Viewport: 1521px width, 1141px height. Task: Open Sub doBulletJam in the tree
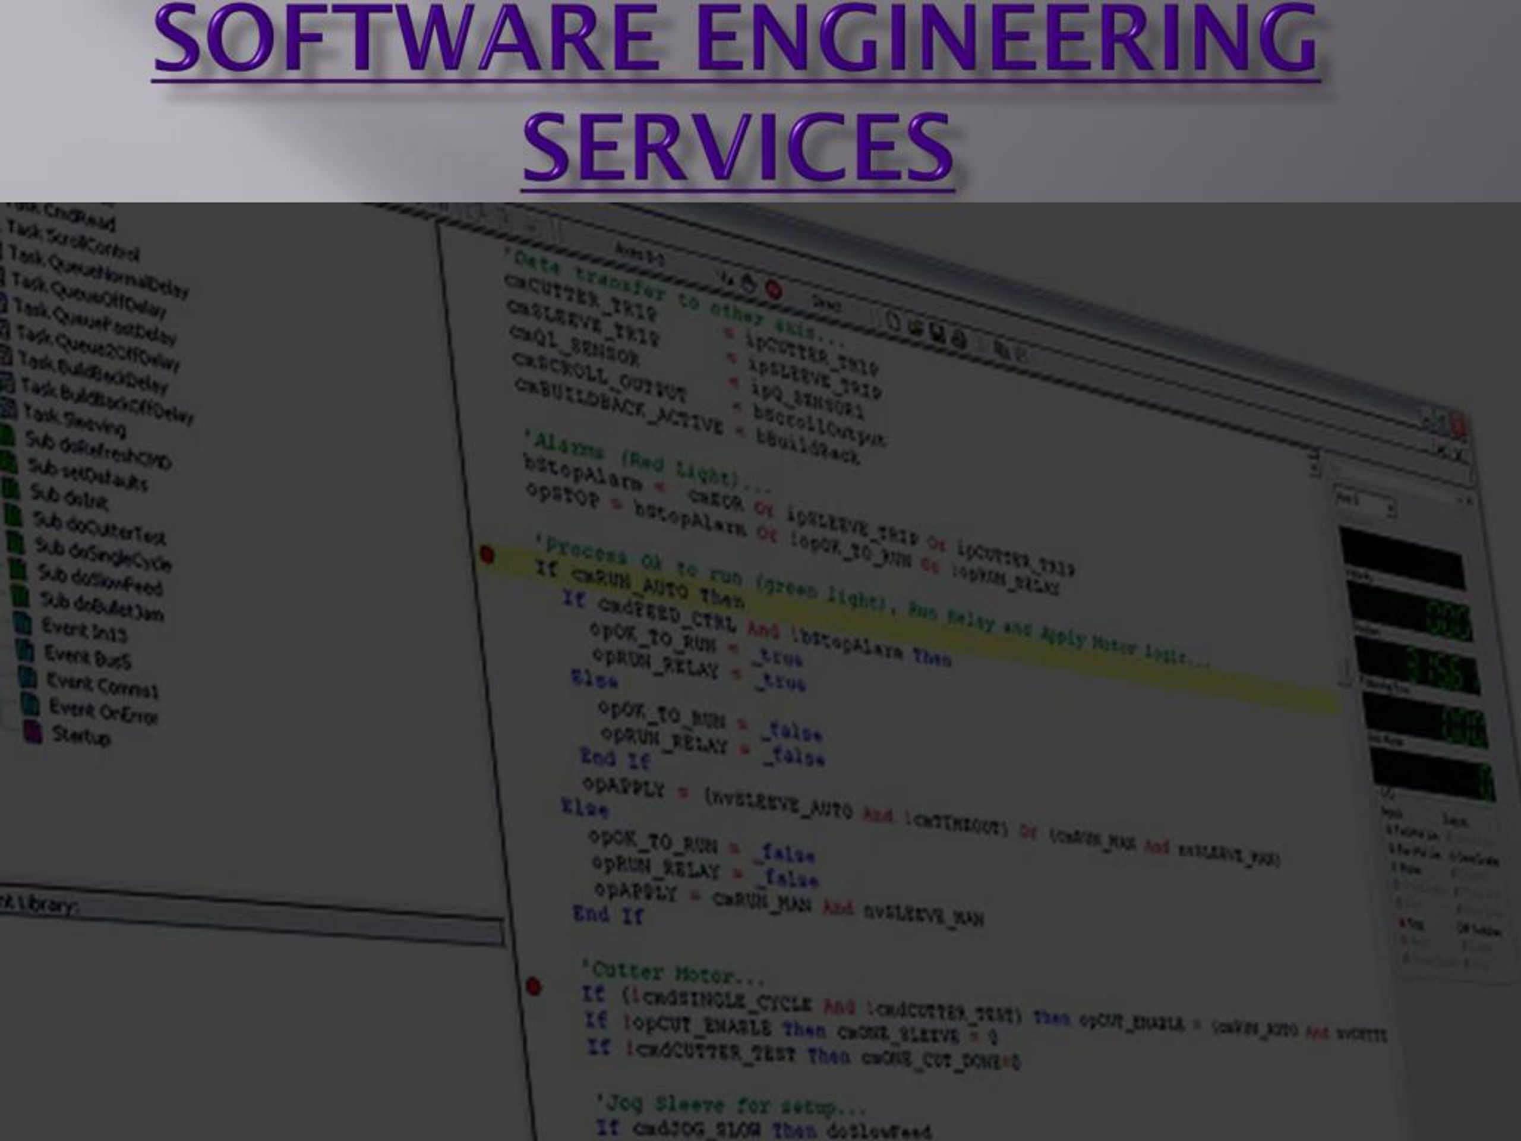point(102,607)
